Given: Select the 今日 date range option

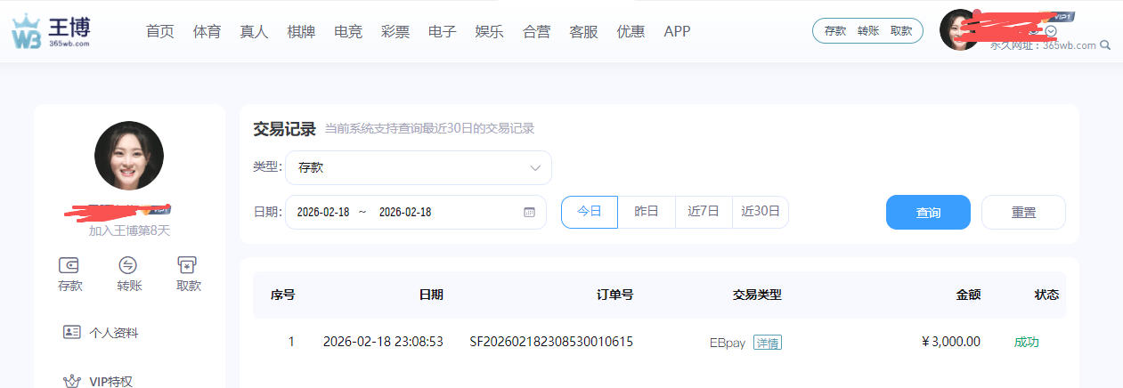Looking at the screenshot, I should point(589,212).
